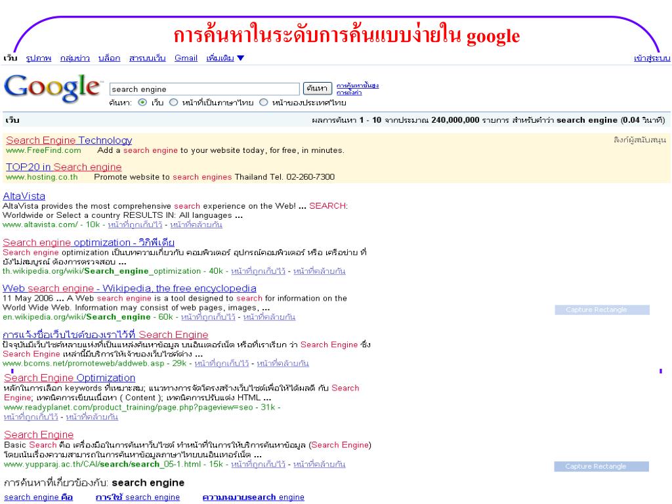672x504 pixels.
Task: Click the เว็บ heading in results bar
Action: [x=12, y=120]
